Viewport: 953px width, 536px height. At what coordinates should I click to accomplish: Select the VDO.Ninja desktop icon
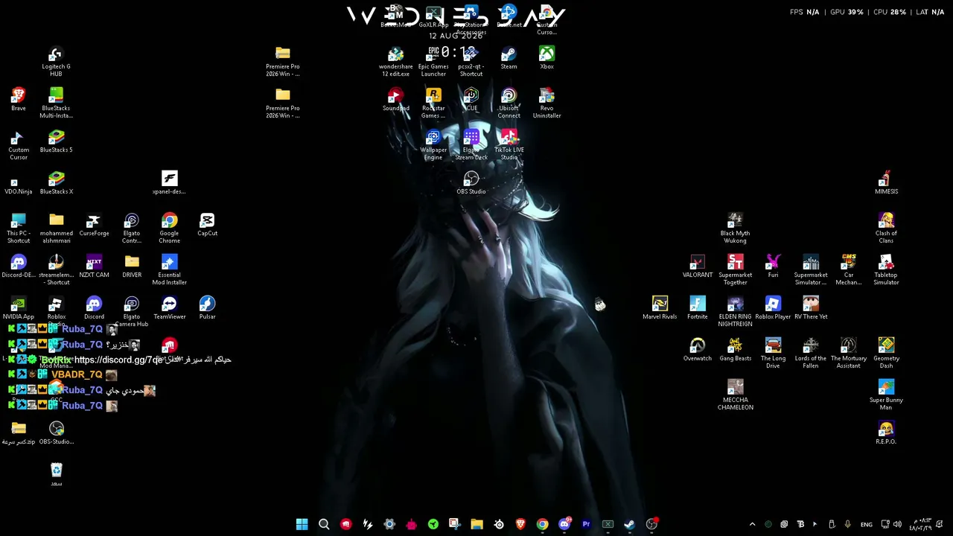[19, 186]
